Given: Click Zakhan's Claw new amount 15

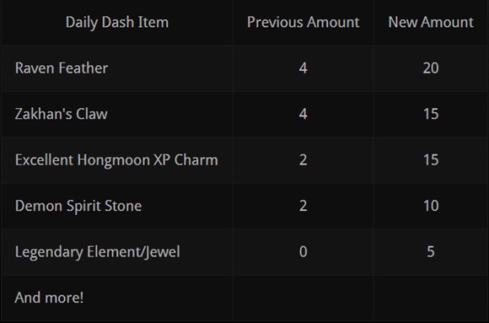Looking at the screenshot, I should 431,114.
